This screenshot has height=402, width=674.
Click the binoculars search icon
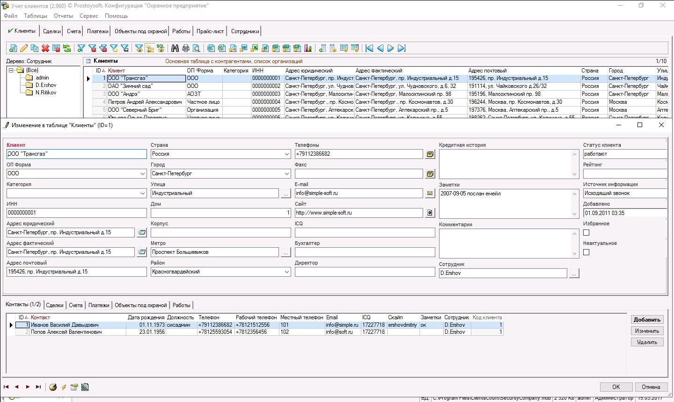coord(175,48)
